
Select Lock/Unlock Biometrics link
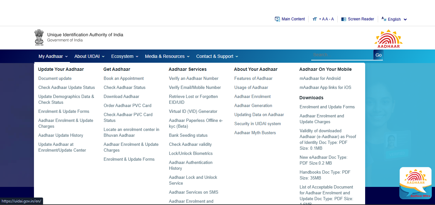tap(190, 153)
